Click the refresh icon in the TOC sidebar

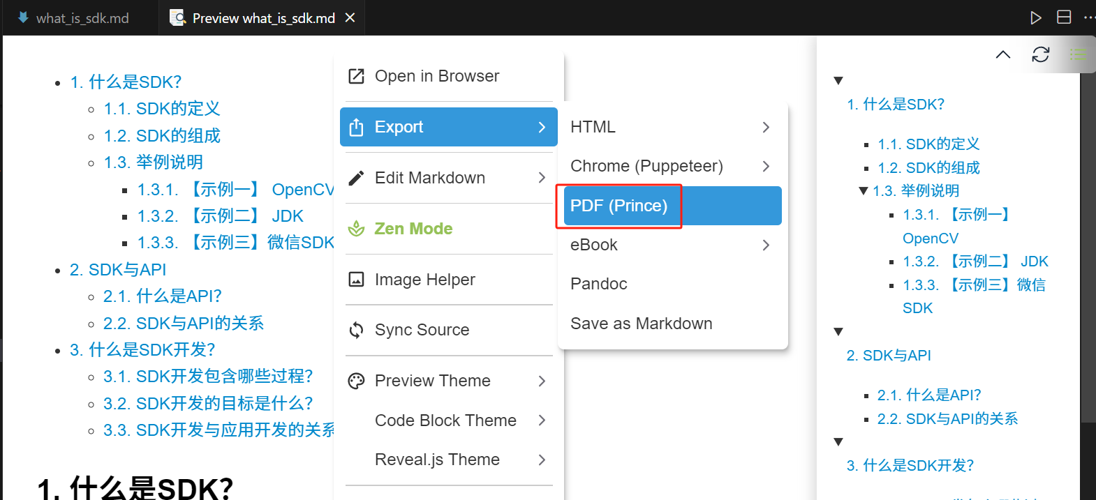point(1040,54)
